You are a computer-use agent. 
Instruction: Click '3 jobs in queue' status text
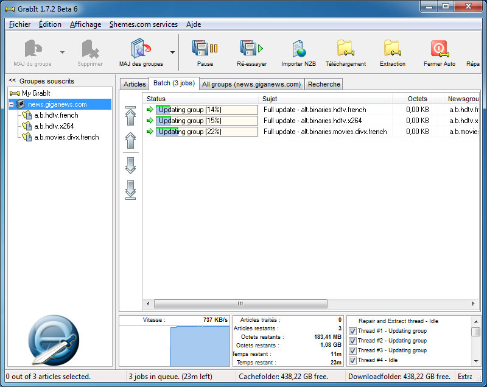click(170, 377)
